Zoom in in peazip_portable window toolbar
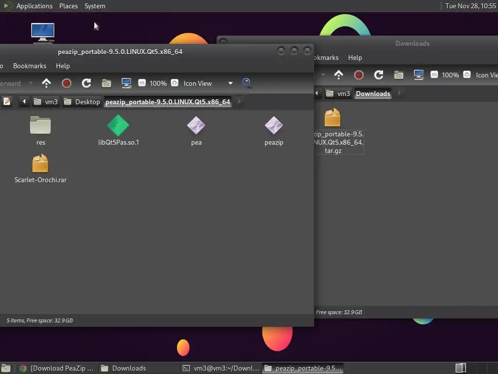Image resolution: width=498 pixels, height=374 pixels. (175, 83)
